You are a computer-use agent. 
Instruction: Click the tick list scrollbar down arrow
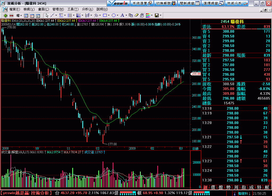pyautogui.click(x=270, y=183)
